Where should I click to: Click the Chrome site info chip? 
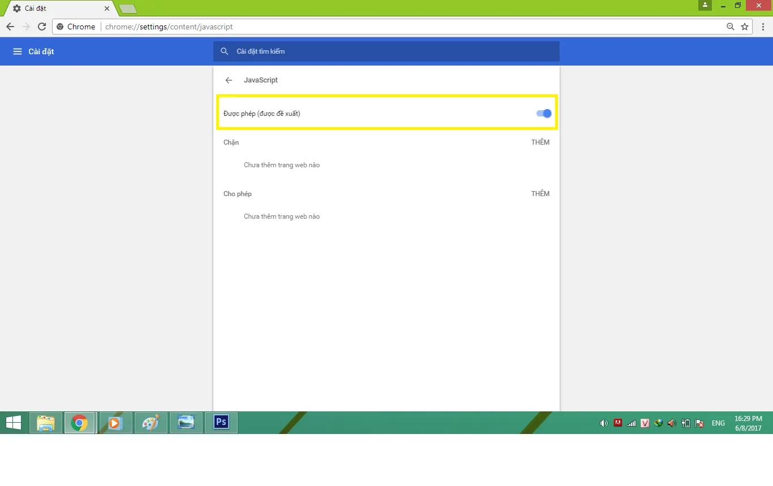click(x=76, y=27)
